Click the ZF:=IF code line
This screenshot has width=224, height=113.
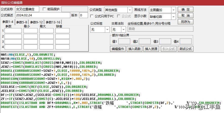click(69, 99)
